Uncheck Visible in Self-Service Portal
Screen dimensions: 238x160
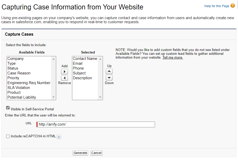click(8, 108)
